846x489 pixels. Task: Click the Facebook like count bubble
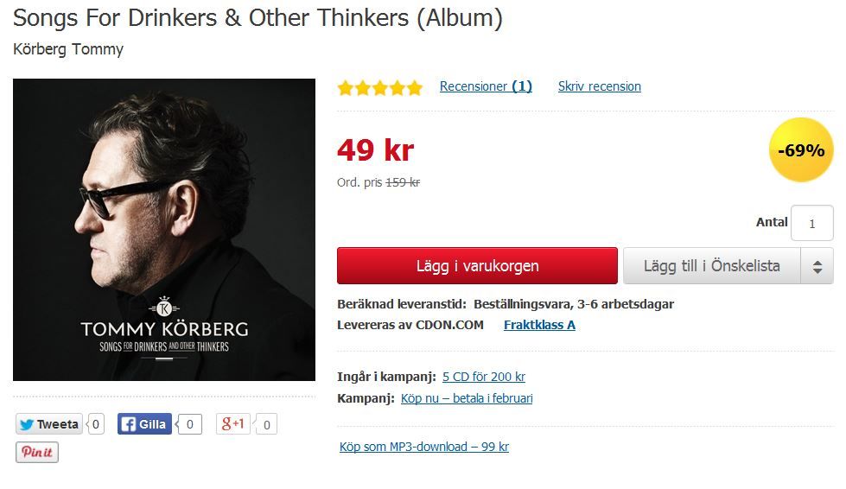pyautogui.click(x=189, y=424)
